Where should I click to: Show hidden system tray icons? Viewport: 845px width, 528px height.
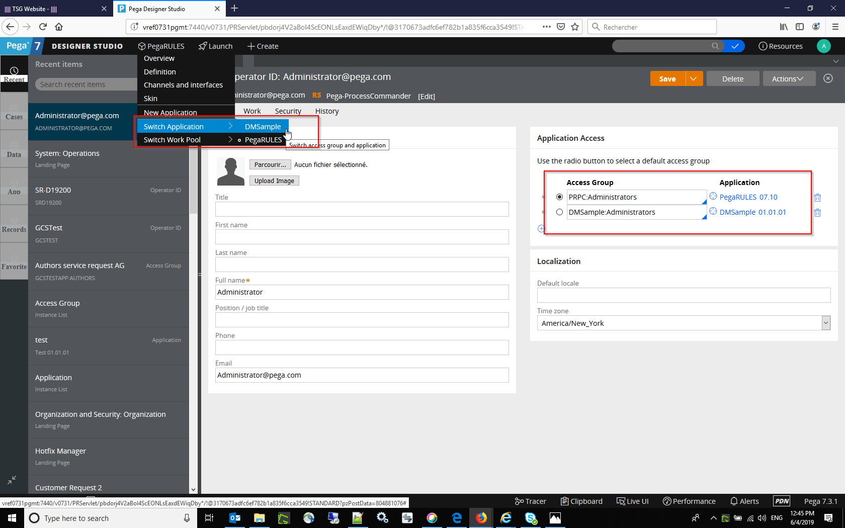point(713,518)
